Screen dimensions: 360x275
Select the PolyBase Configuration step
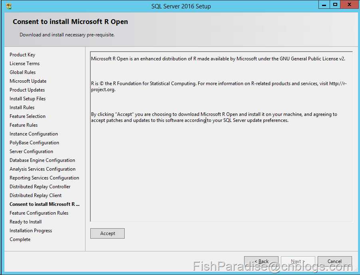click(34, 143)
